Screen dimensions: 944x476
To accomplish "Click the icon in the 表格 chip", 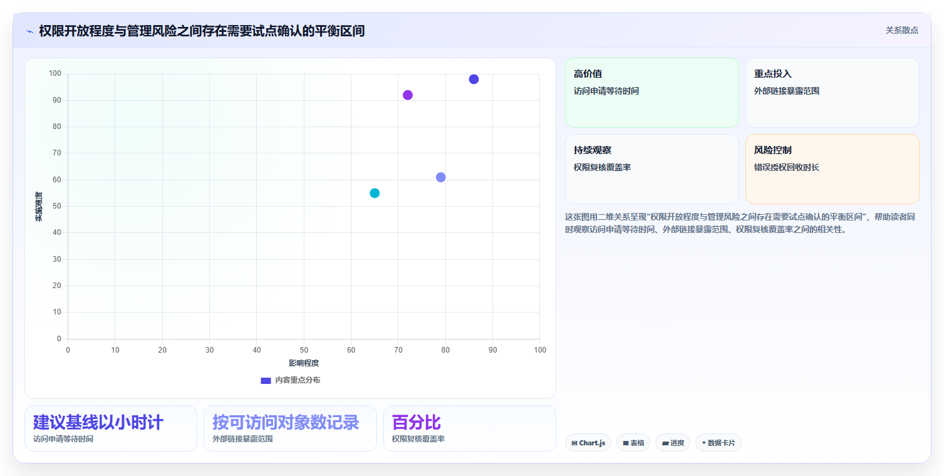I will click(626, 443).
